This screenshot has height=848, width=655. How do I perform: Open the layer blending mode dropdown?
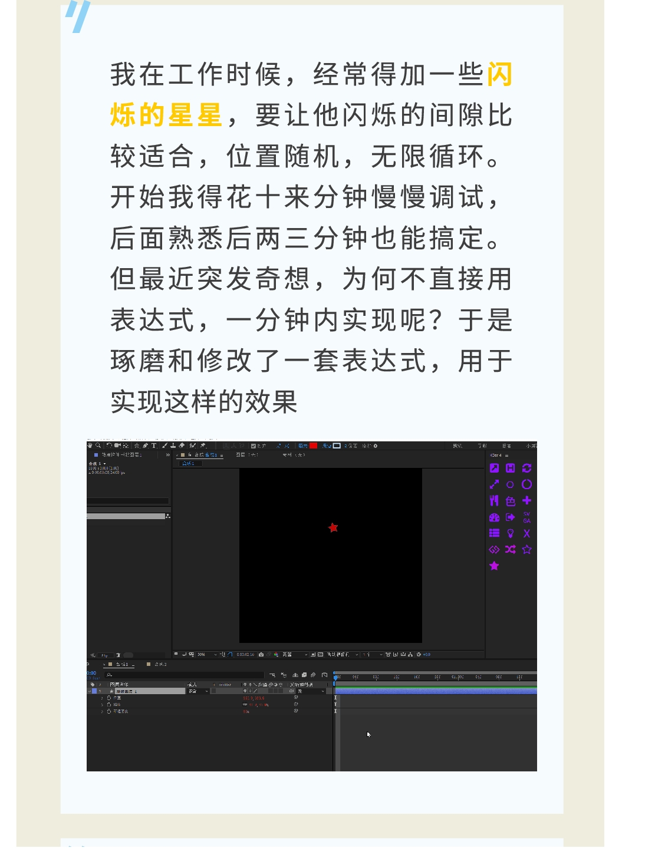pyautogui.click(x=198, y=691)
